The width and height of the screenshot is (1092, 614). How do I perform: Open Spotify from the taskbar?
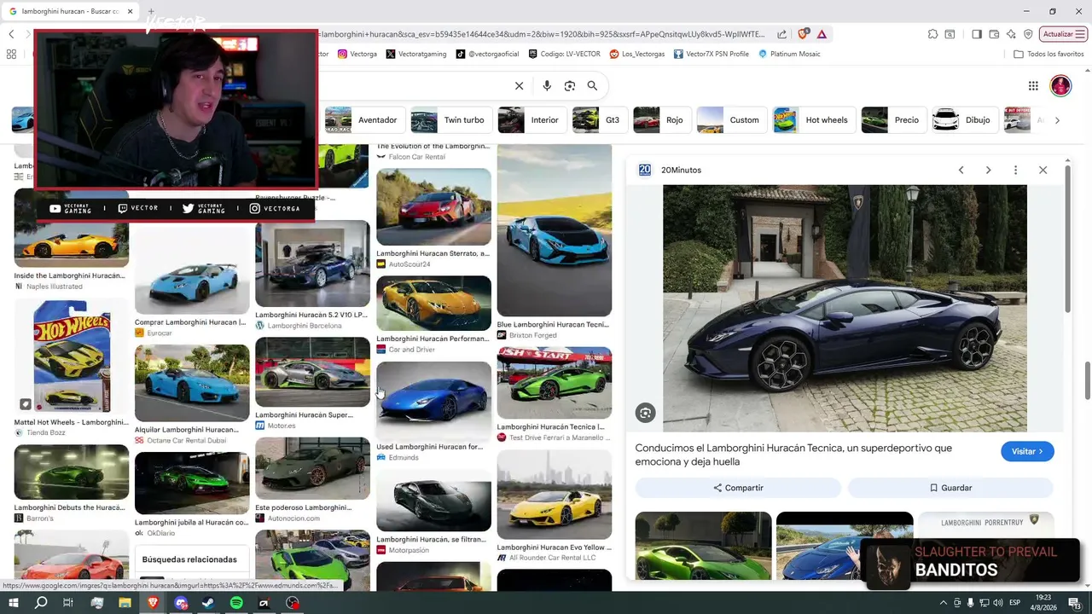click(x=236, y=603)
